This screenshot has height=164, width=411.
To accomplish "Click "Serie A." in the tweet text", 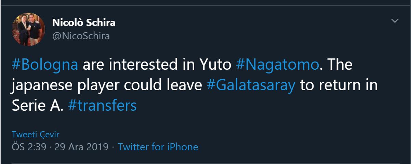I will pyautogui.click(x=38, y=106).
